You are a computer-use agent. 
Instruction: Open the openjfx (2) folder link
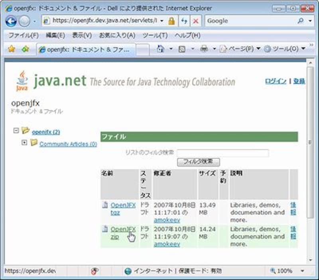point(46,132)
